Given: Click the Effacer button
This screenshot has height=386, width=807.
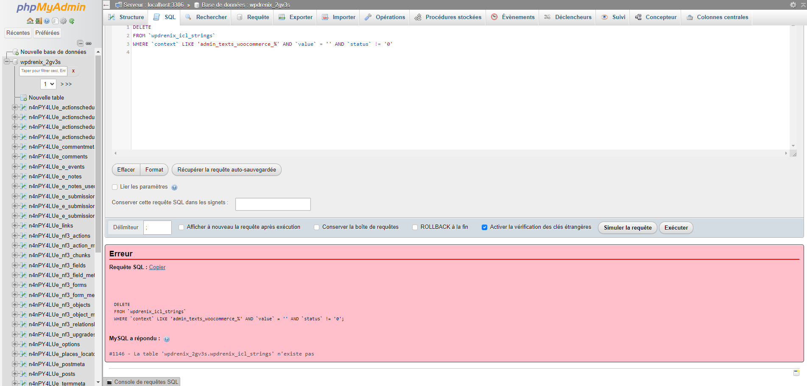Looking at the screenshot, I should (126, 170).
